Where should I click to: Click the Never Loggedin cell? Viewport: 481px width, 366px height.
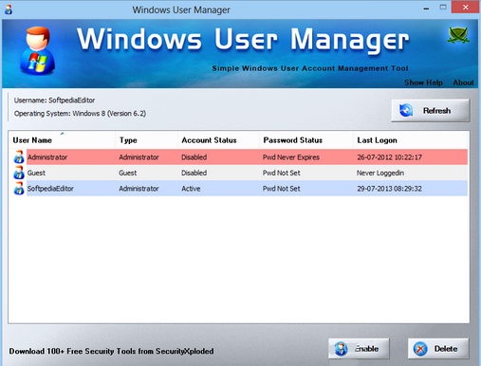(x=380, y=173)
